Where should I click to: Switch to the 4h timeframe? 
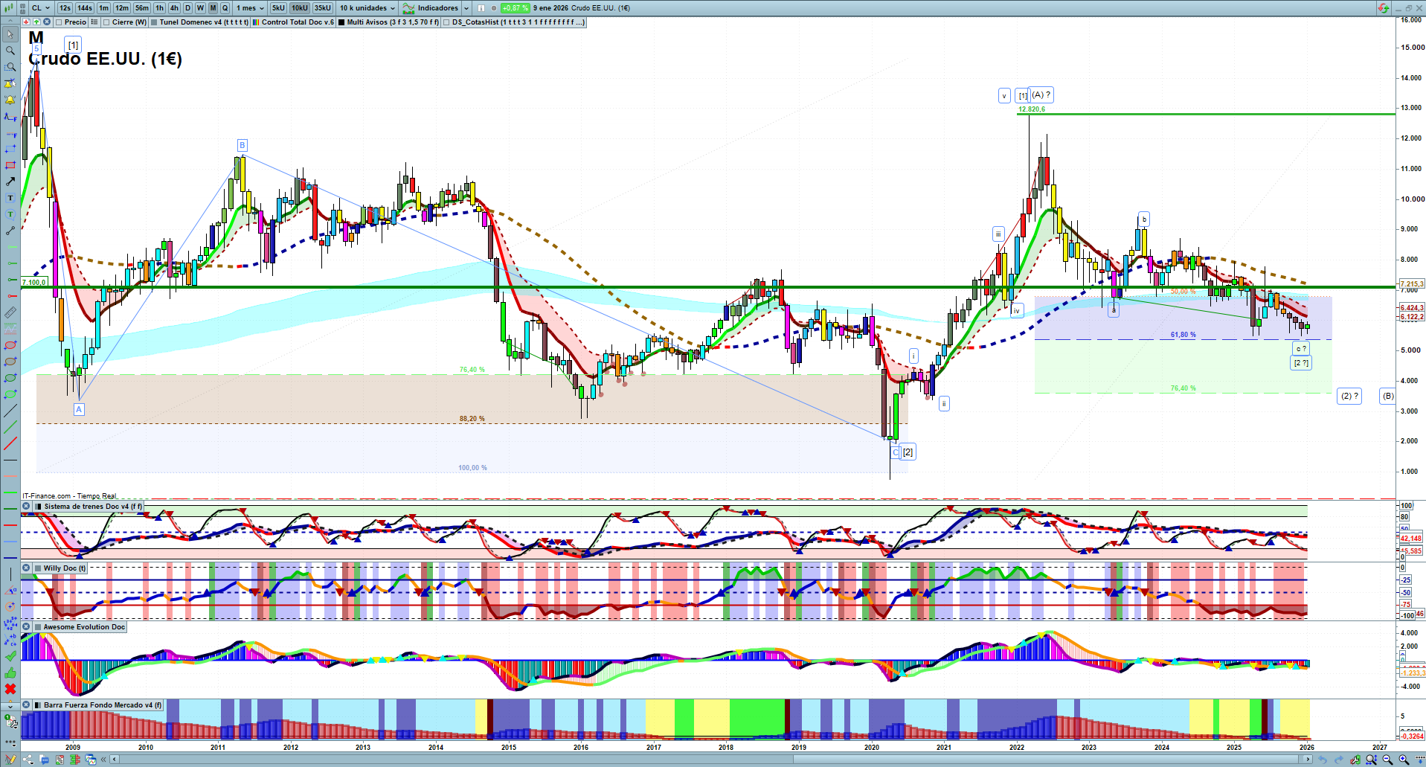[x=174, y=8]
